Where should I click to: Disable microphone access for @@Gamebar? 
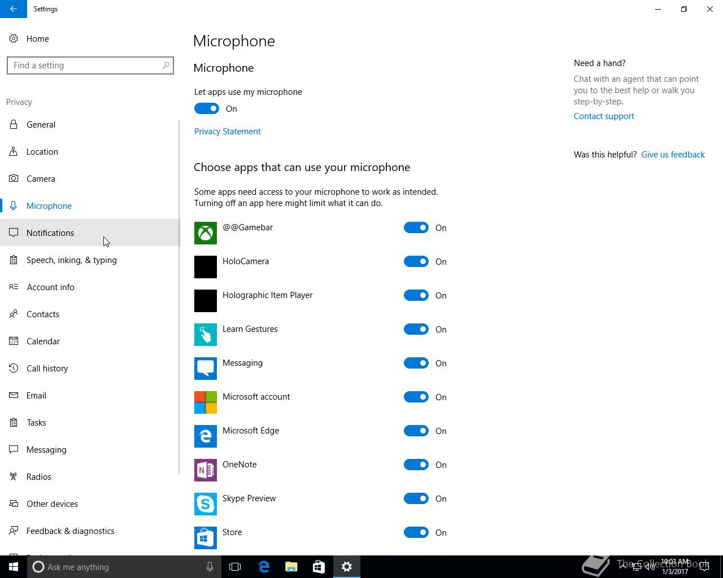(x=416, y=227)
